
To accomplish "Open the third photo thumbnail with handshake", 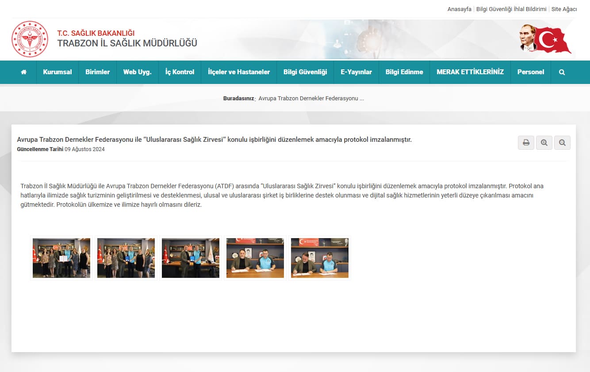I will [x=191, y=258].
